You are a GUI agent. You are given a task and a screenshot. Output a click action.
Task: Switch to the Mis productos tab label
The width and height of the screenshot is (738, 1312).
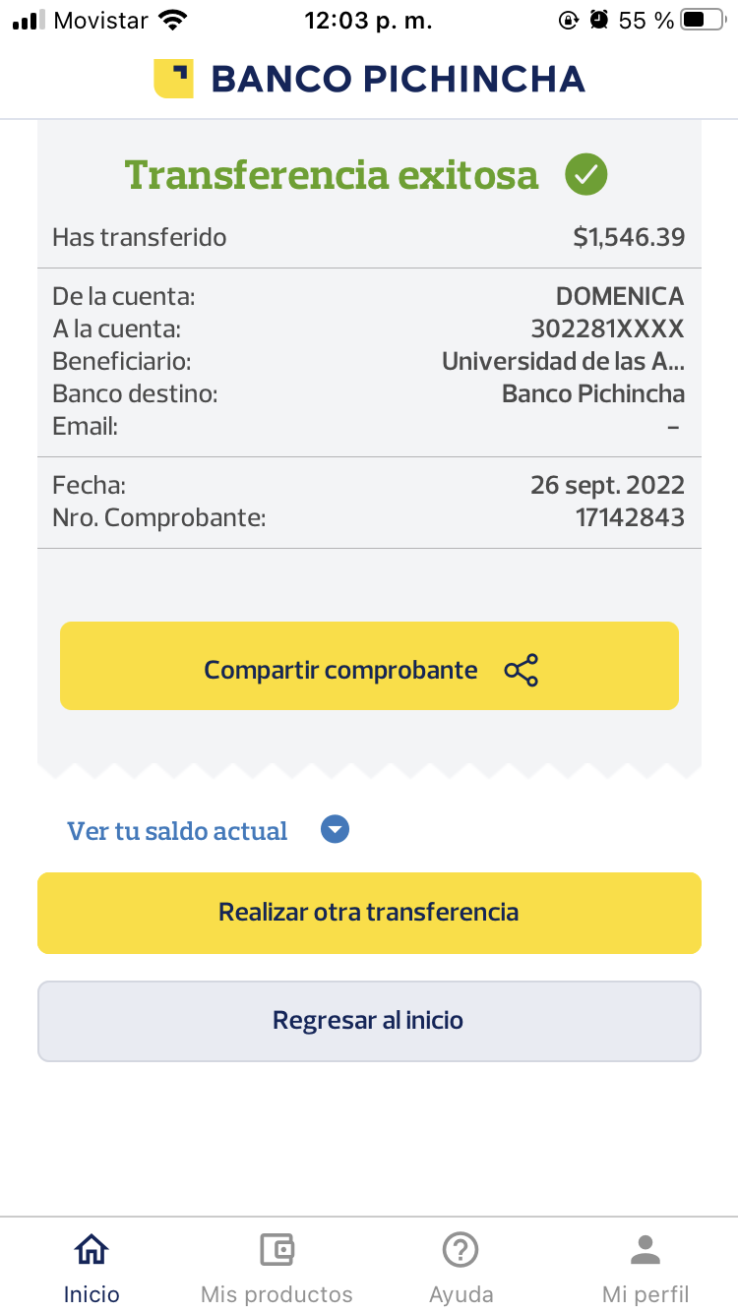click(277, 1293)
